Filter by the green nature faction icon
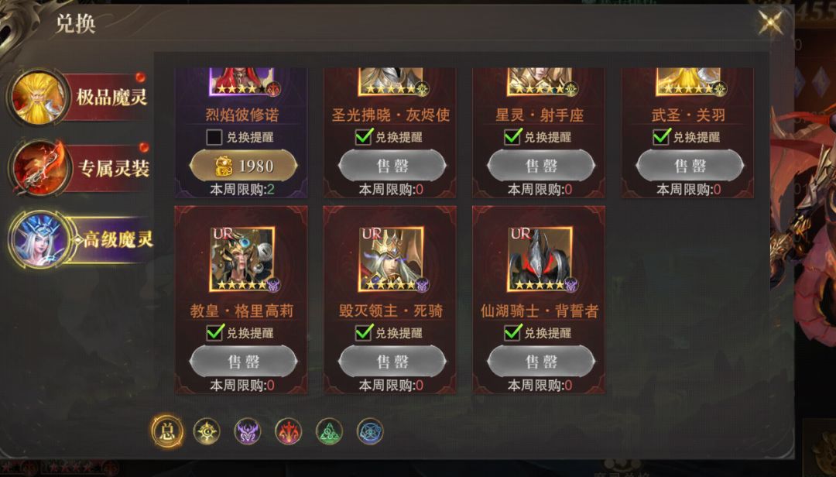Image resolution: width=836 pixels, height=477 pixels. point(329,431)
